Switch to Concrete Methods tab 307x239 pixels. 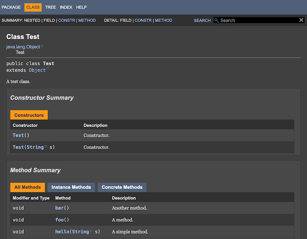tap(122, 187)
